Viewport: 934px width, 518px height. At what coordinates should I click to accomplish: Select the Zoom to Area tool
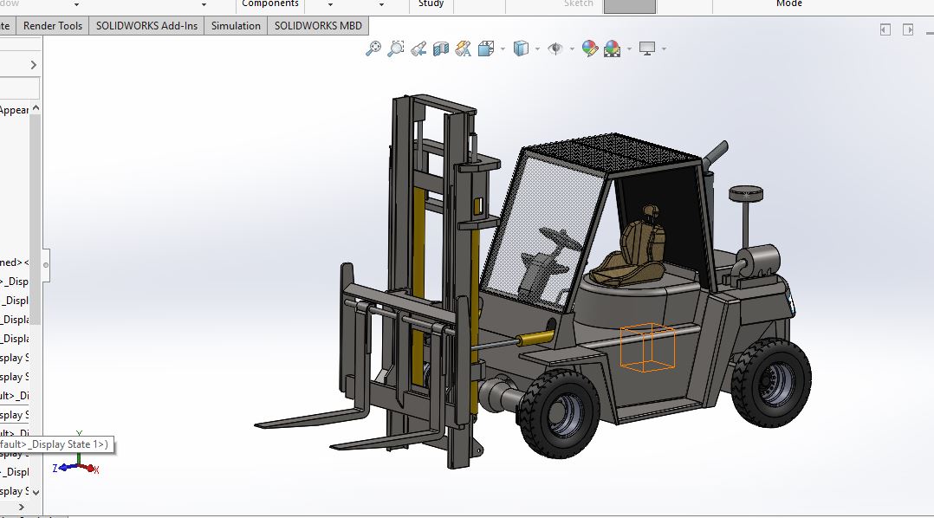[395, 49]
